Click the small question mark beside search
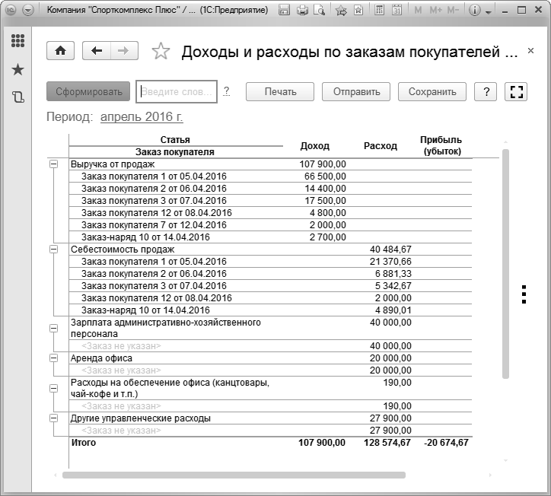 227,91
